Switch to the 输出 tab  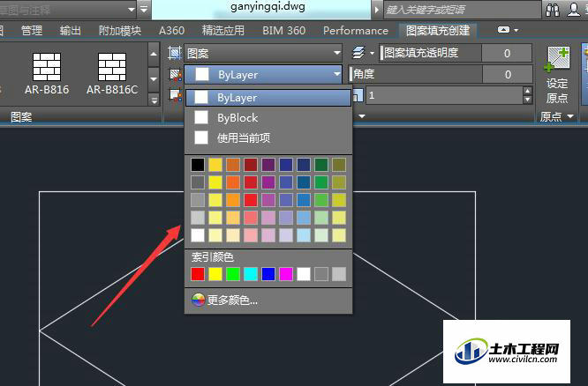click(x=70, y=30)
